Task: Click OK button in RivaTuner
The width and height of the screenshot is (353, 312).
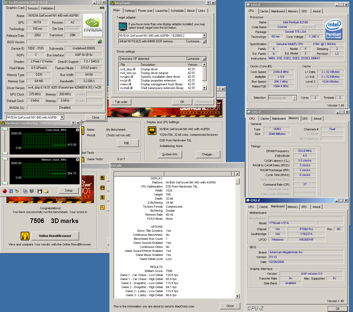Action: (182, 102)
